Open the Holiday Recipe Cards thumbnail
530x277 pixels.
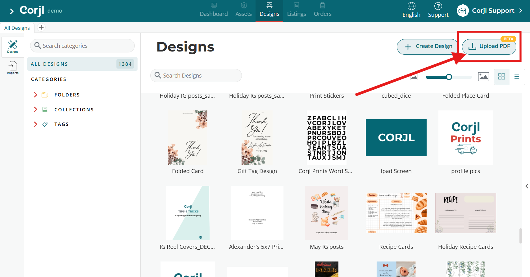(x=466, y=213)
